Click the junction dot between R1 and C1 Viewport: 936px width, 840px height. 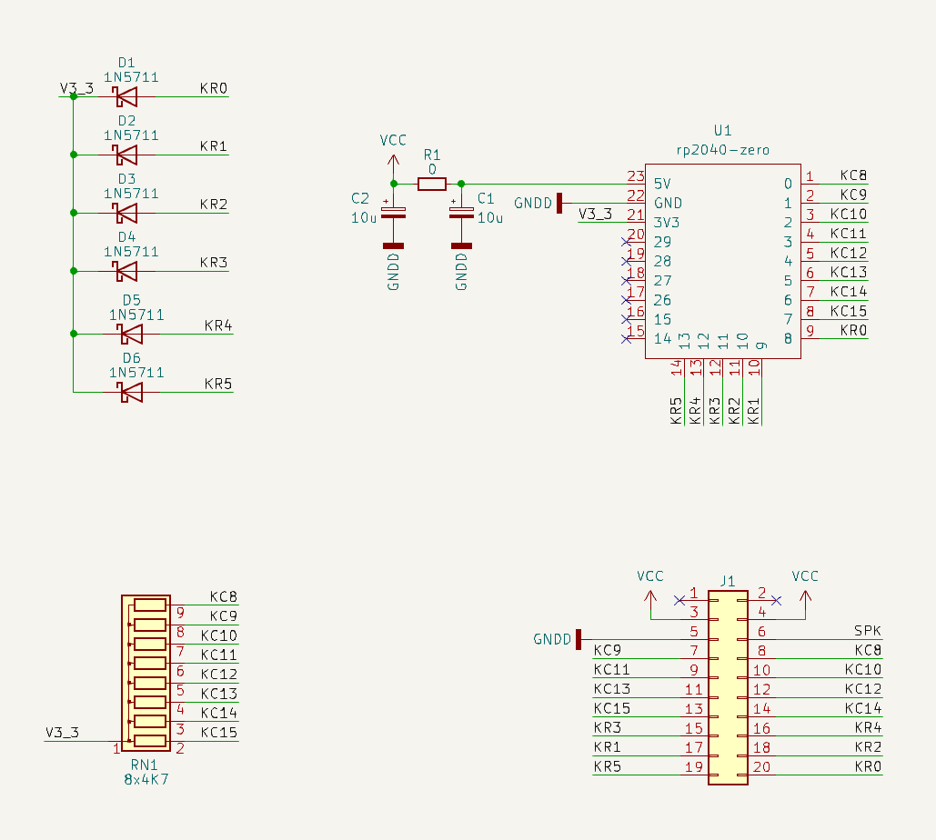tap(461, 184)
